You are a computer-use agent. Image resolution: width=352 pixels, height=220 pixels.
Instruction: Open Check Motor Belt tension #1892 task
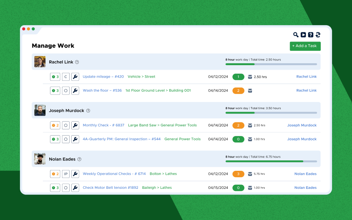[110, 188]
